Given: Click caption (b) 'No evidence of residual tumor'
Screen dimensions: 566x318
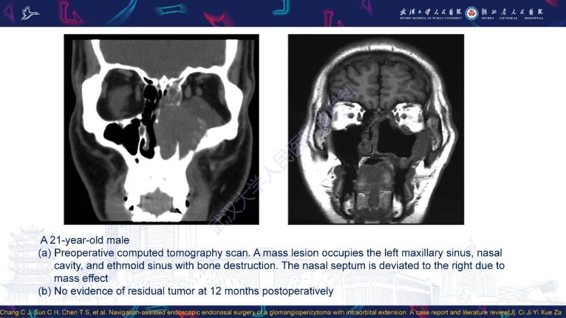Looking at the screenshot, I should [x=186, y=291].
